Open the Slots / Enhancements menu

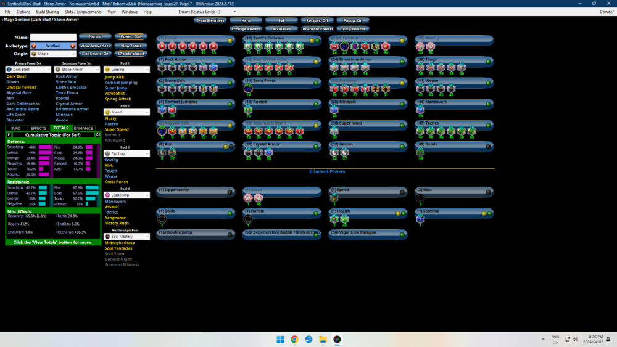click(x=83, y=12)
